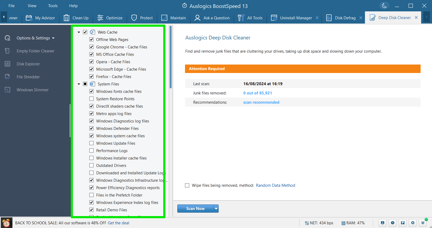432x228 pixels.
Task: Uncheck Google Chrome - Cache Files
Action: click(x=91, y=47)
